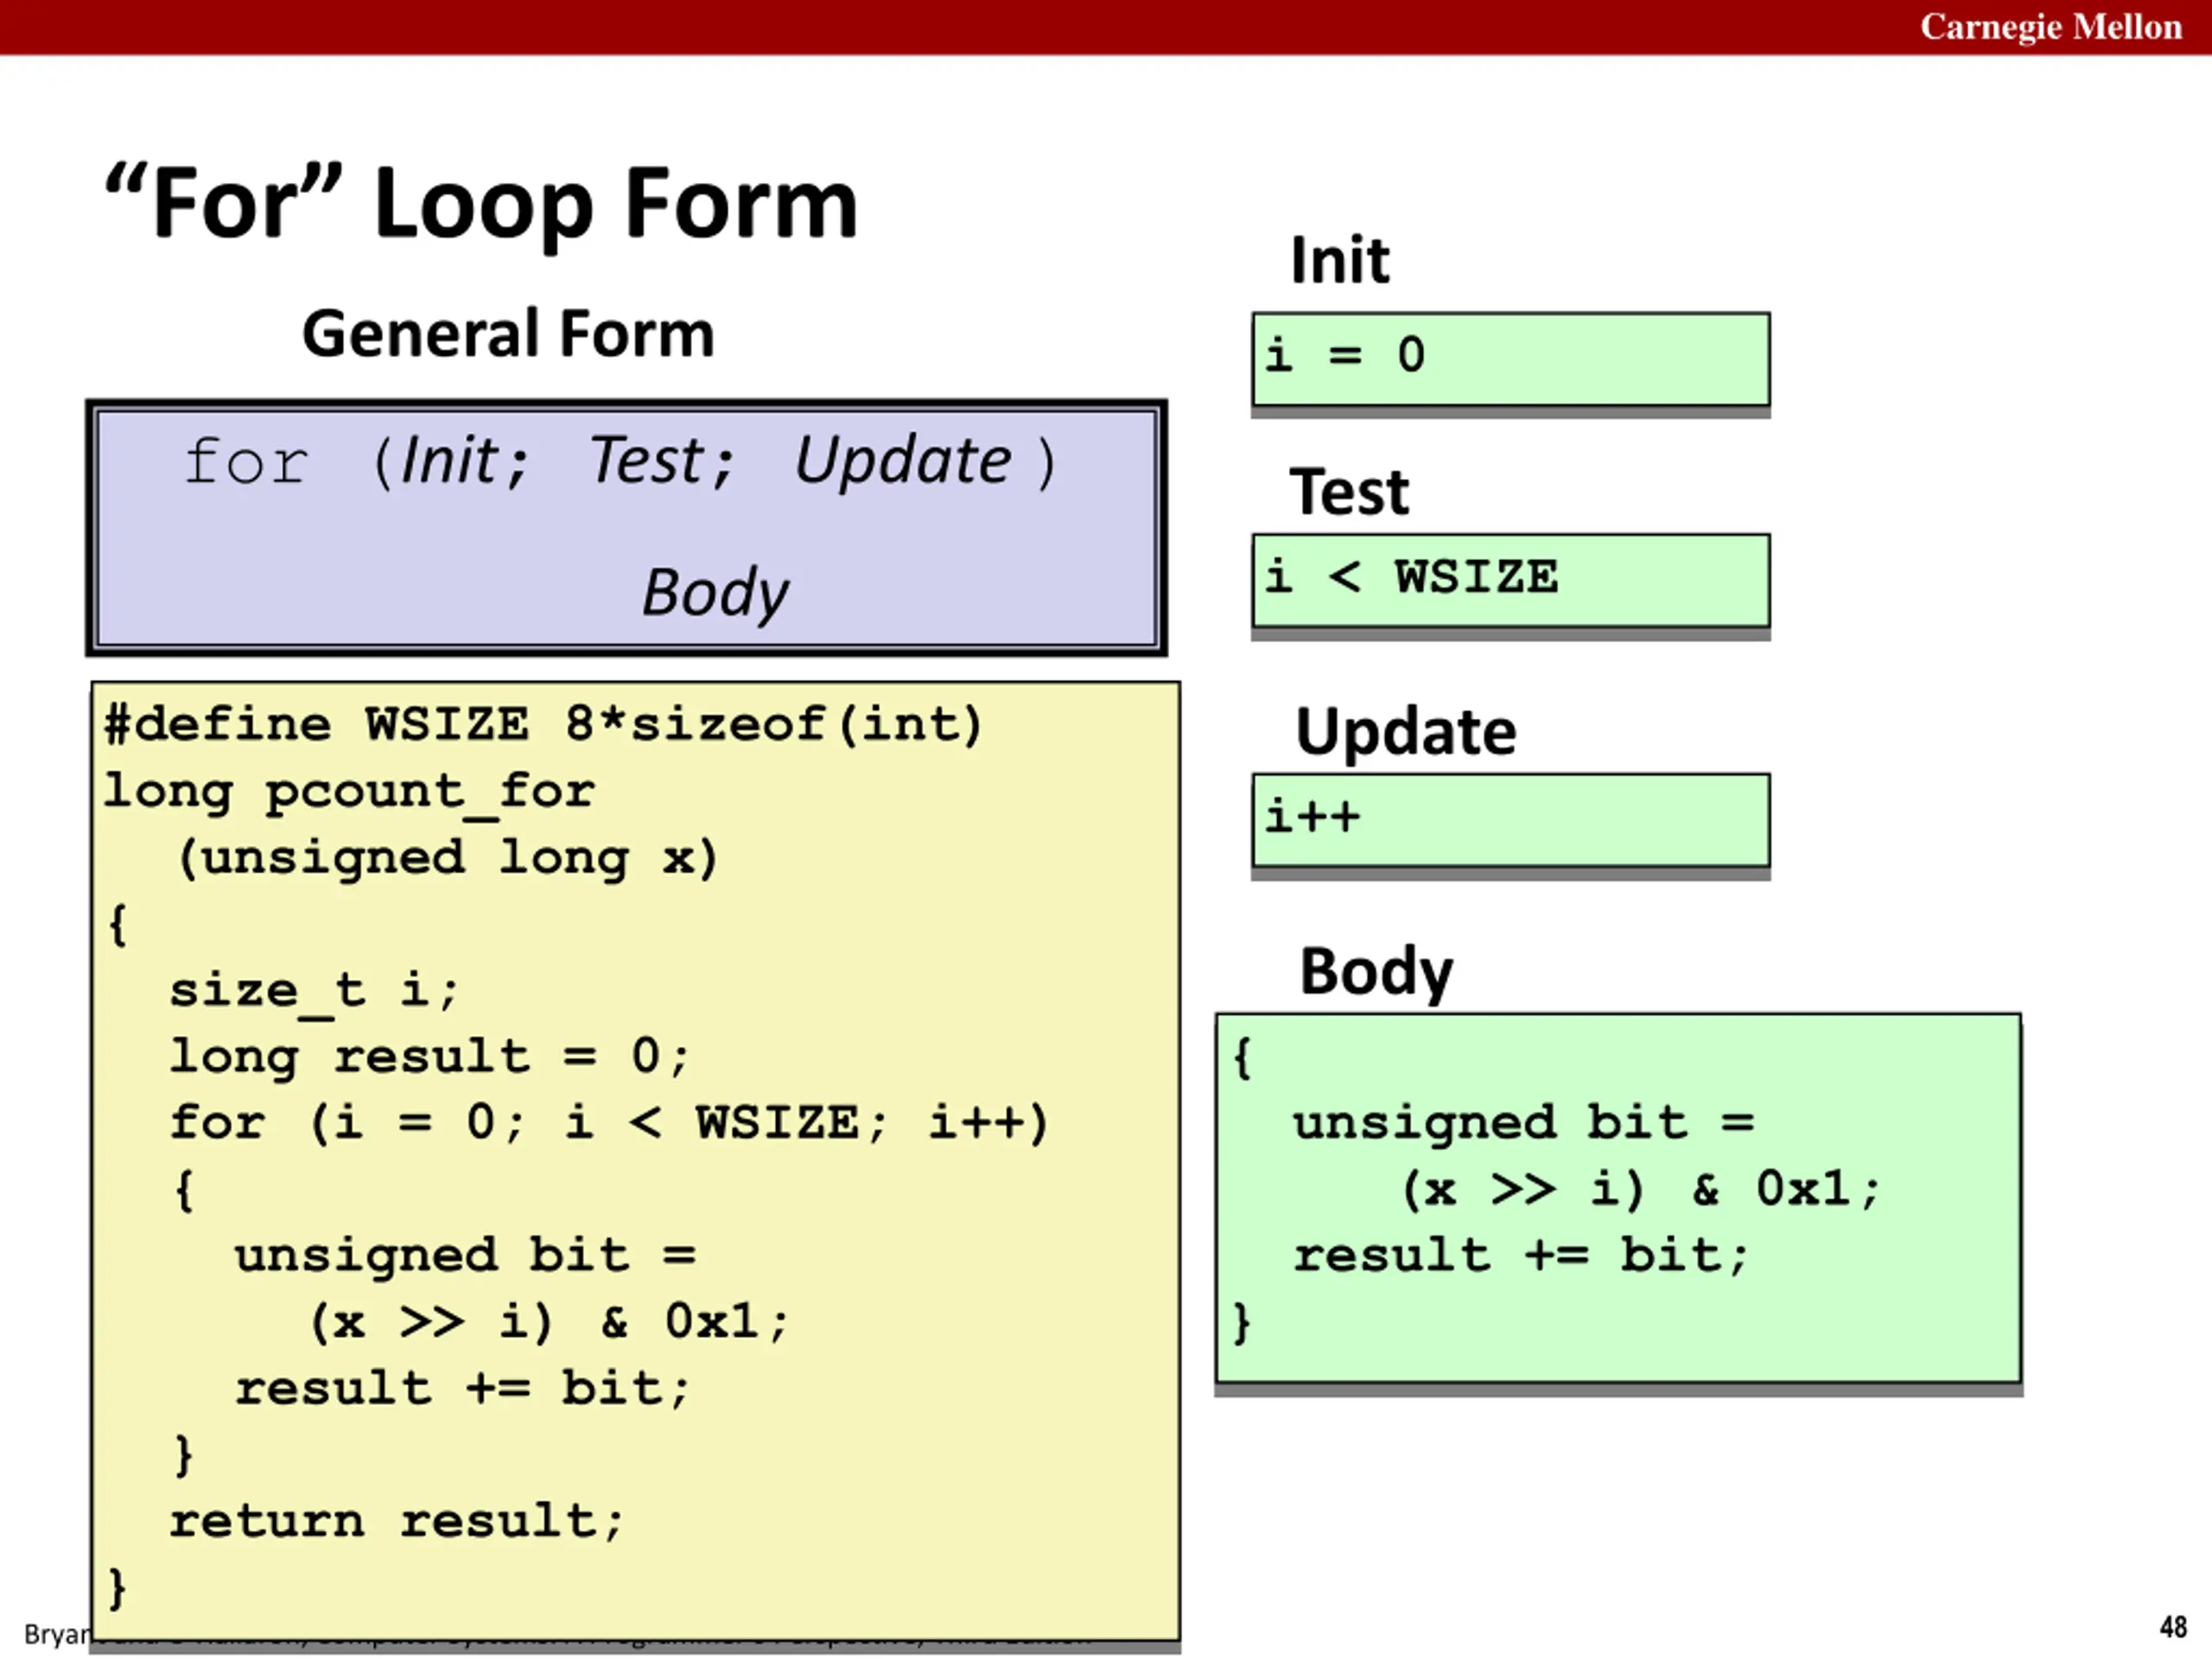This screenshot has height=1659, width=2212.
Task: Click the for (i = 0; i < WSIZE; i++) line
Action: pos(609,1123)
